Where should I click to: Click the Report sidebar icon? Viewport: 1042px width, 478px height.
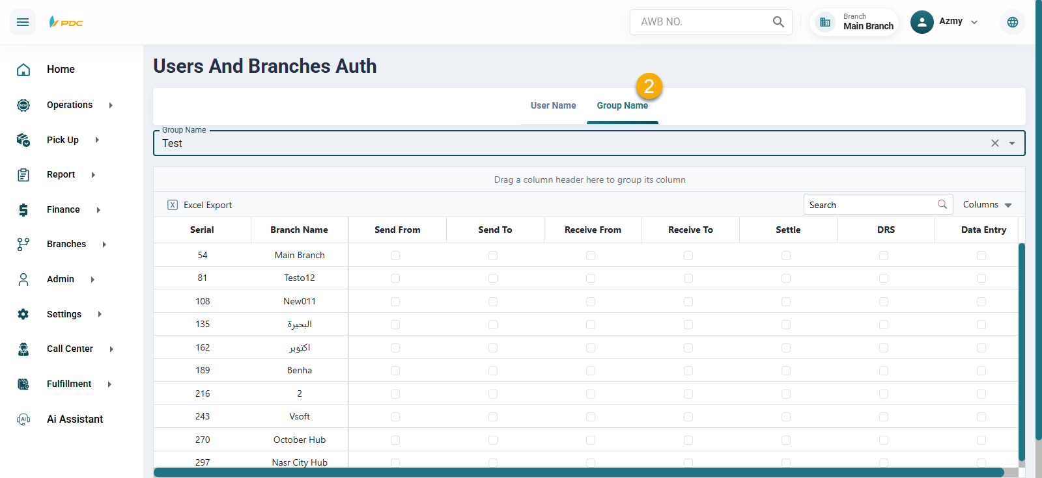point(23,174)
